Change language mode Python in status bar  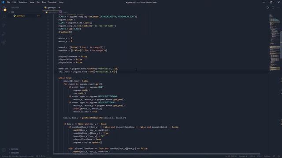tap(267, 156)
